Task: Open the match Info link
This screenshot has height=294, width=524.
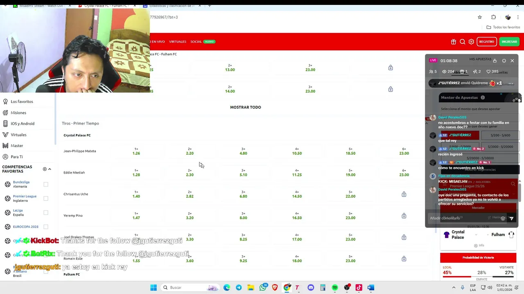Action: coord(479,245)
